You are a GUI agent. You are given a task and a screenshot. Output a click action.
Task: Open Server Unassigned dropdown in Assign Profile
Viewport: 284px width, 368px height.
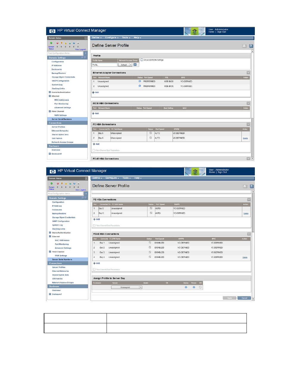(x=127, y=288)
